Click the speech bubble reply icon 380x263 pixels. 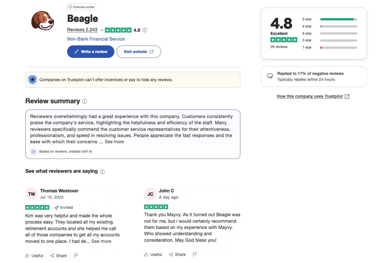(x=270, y=76)
